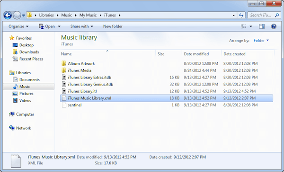284x172 pixels.
Task: Click the large XML file icon in details pane
Action: (16, 161)
